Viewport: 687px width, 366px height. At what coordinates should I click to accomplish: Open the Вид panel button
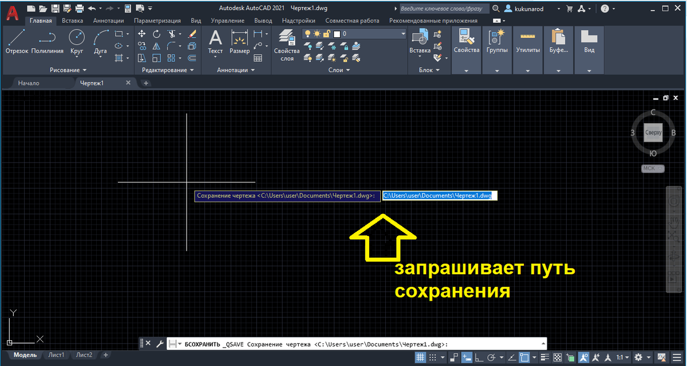pos(589,50)
